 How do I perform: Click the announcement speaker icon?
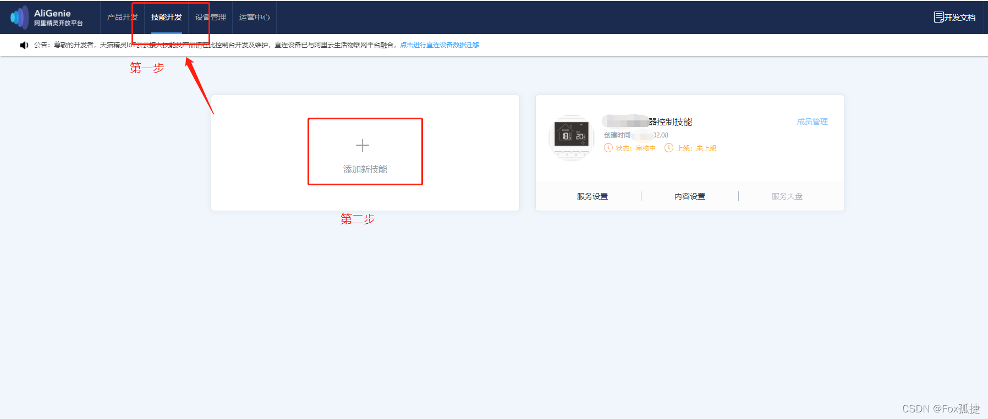pos(24,45)
